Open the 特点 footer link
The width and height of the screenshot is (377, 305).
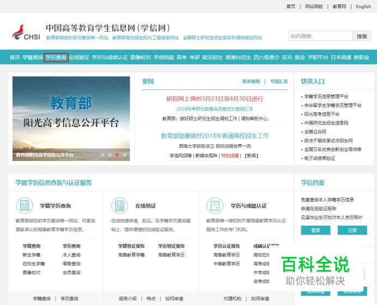[x=151, y=299]
